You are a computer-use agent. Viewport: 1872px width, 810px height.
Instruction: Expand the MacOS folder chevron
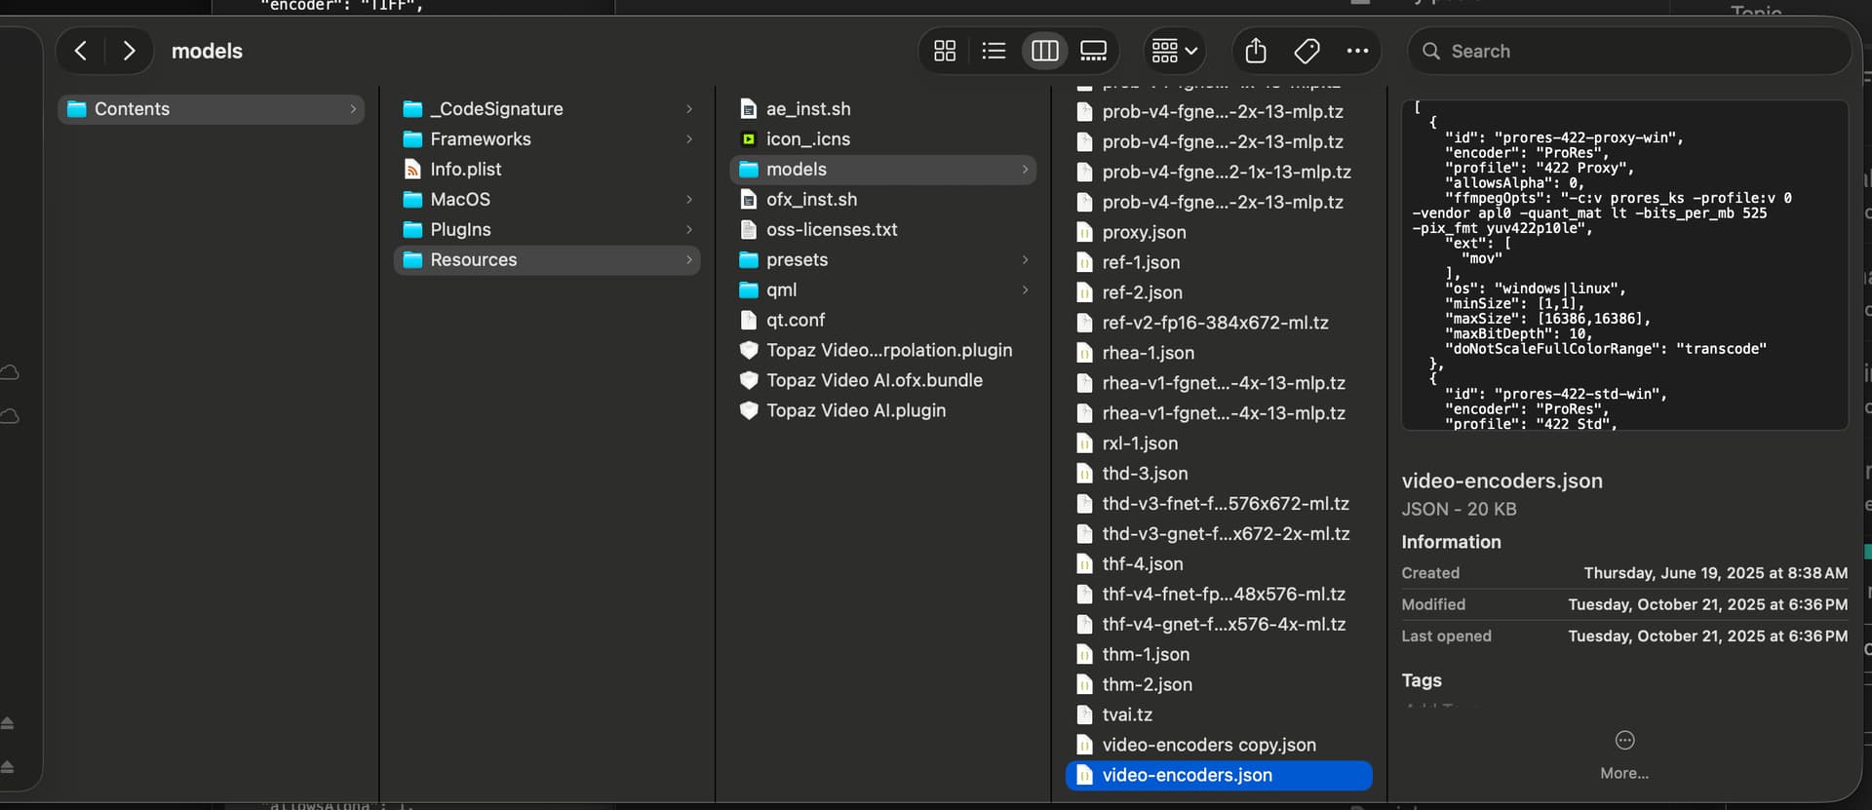(689, 200)
